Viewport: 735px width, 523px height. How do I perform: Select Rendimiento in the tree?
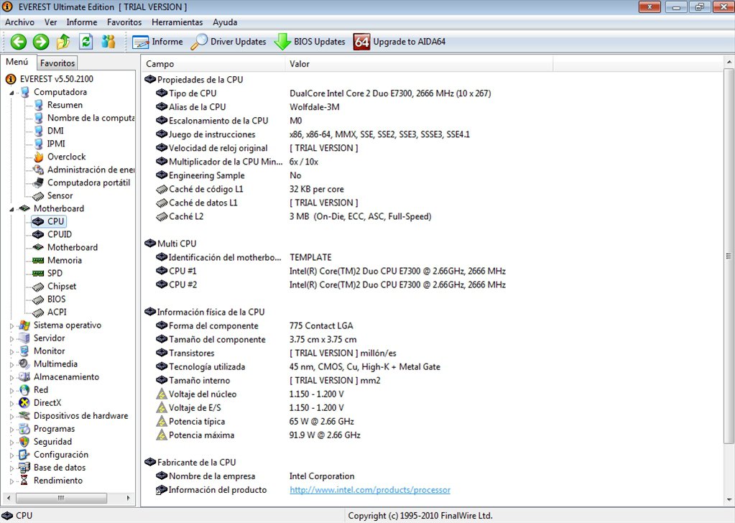tap(58, 481)
